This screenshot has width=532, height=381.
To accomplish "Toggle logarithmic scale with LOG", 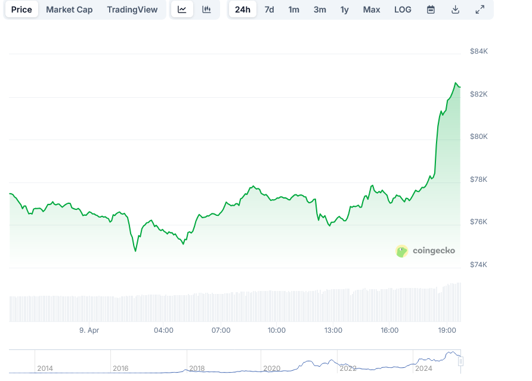I will pos(402,10).
